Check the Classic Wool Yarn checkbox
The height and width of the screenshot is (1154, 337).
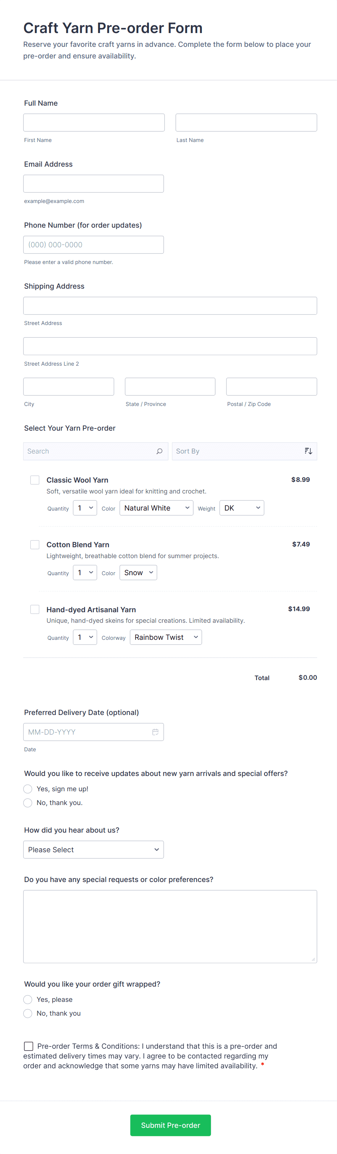[35, 480]
